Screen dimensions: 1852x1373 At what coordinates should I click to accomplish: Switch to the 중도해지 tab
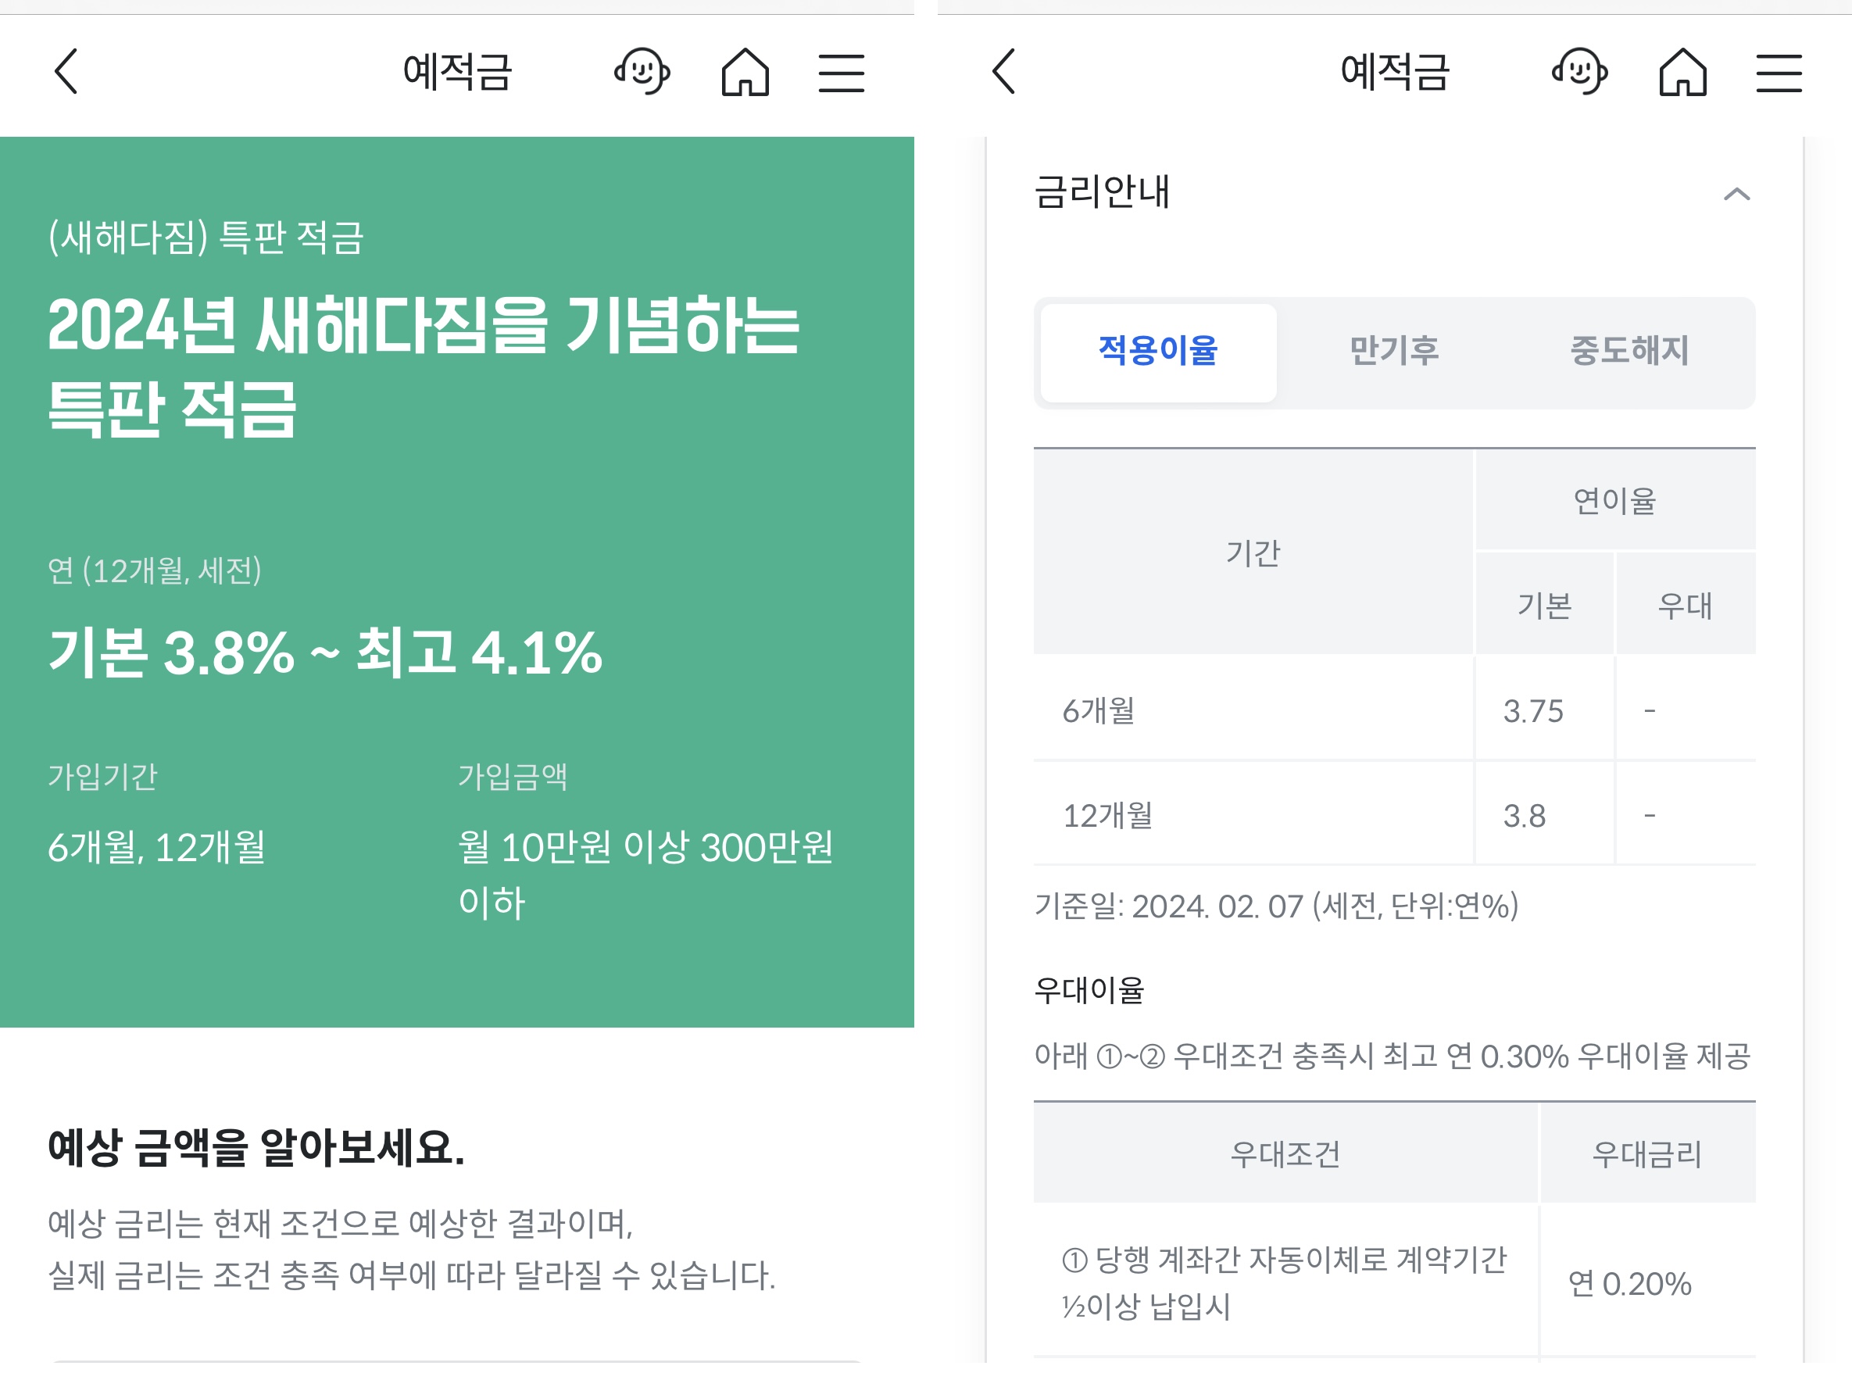click(x=1629, y=352)
